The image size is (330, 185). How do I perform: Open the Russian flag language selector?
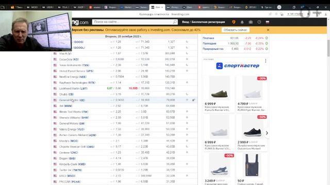[x=268, y=22]
